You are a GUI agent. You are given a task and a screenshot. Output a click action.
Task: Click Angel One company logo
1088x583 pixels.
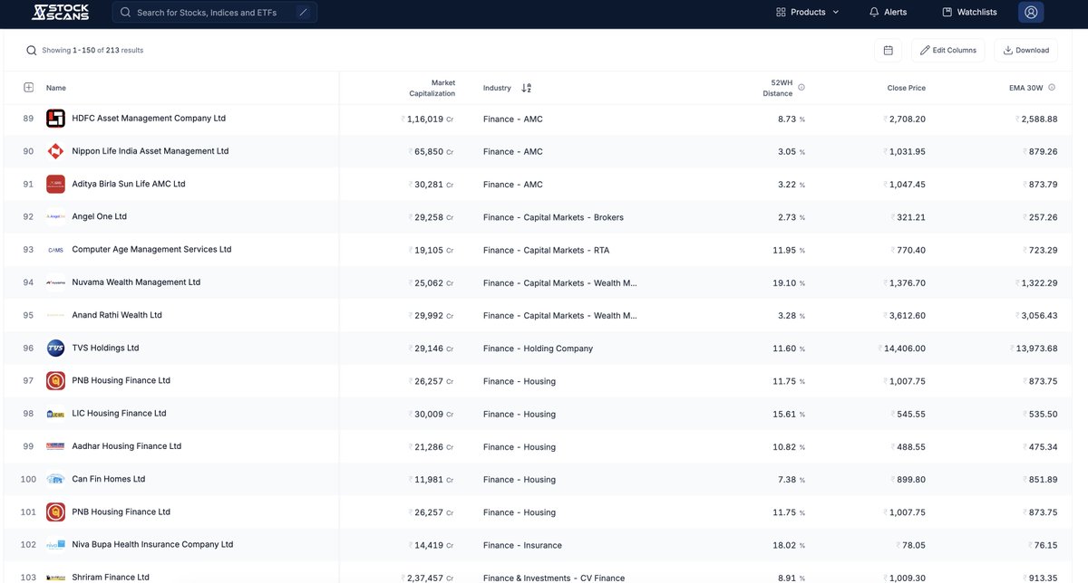tap(55, 217)
